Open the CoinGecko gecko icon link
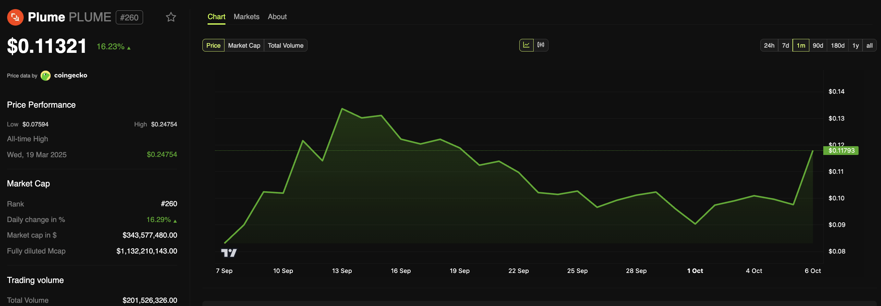Screen dimensions: 881x306 pos(45,75)
